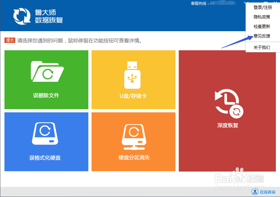Choose 检查更新 in the menu
This screenshot has width=280, height=197.
click(x=263, y=26)
